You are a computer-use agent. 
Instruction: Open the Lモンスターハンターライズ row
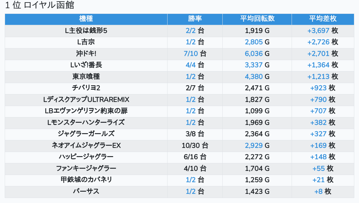coord(86,122)
